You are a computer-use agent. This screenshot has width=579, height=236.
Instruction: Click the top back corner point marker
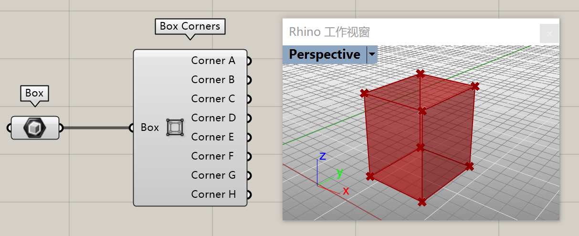420,74
